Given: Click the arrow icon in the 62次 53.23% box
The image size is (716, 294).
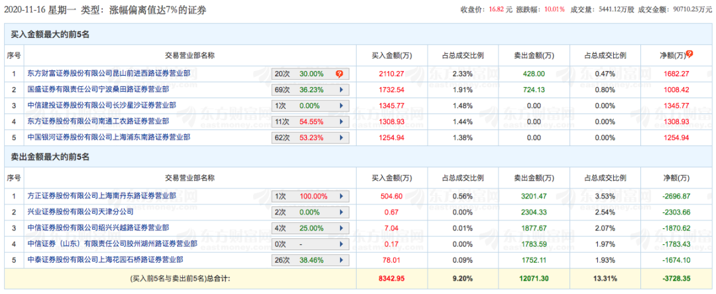Looking at the screenshot, I should tap(341, 137).
